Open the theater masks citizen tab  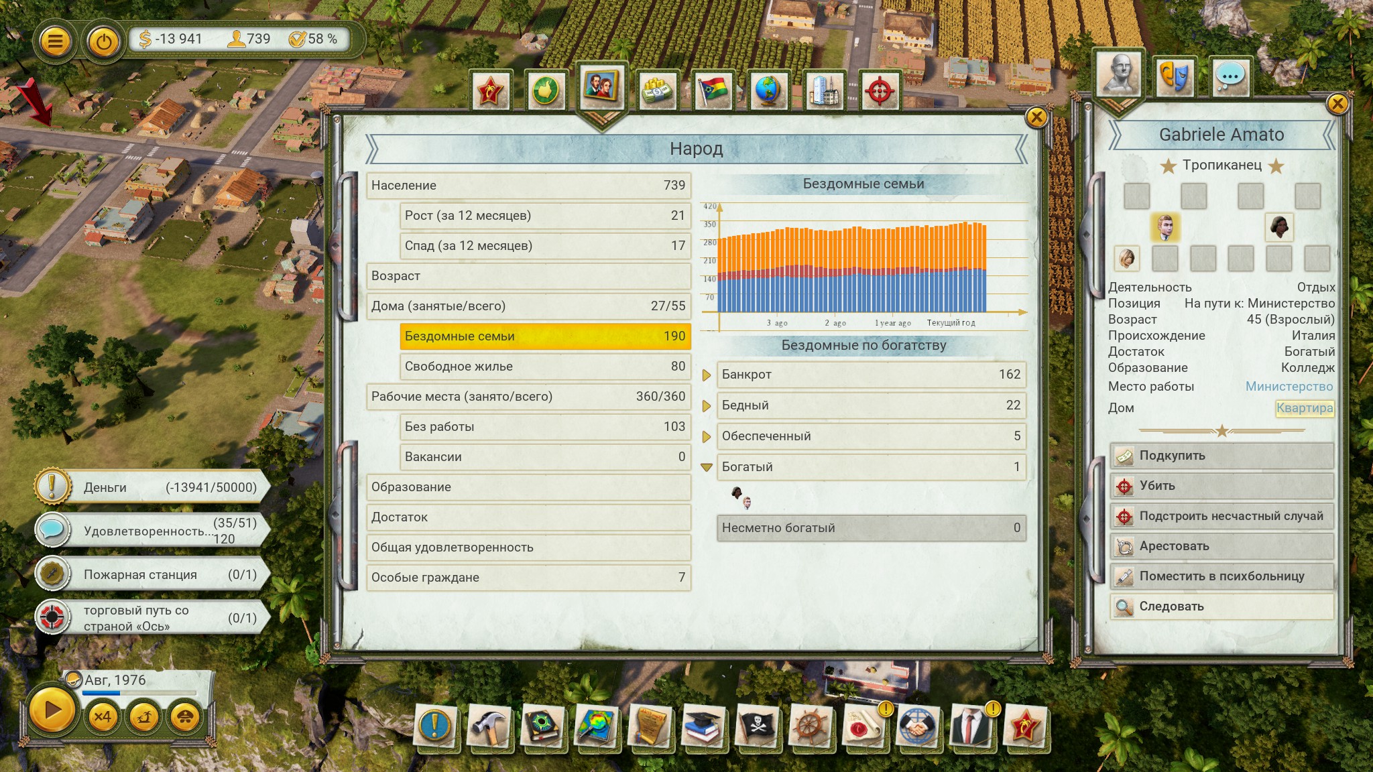(x=1175, y=78)
